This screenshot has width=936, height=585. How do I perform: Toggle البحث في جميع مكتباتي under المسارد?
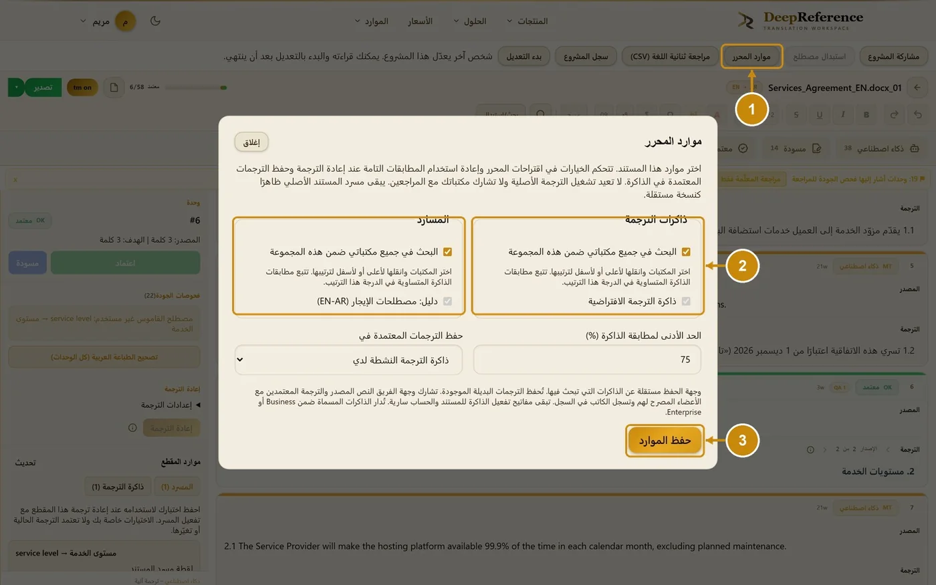coord(448,252)
